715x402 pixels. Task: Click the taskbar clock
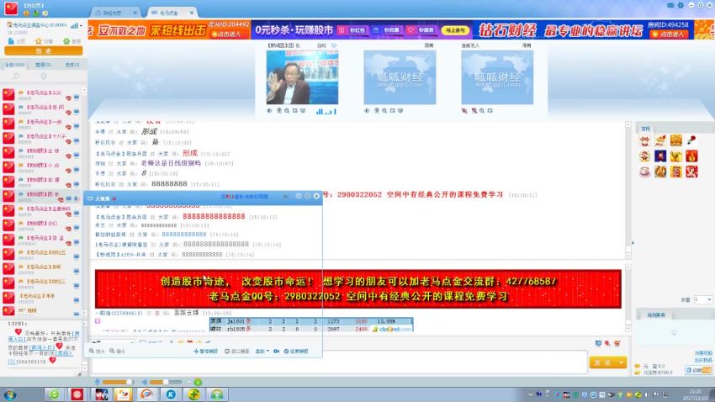pyautogui.click(x=696, y=394)
